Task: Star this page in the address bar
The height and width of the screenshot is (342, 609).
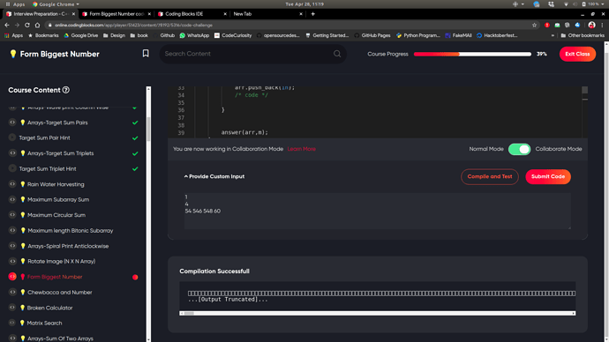Action: pyautogui.click(x=535, y=25)
